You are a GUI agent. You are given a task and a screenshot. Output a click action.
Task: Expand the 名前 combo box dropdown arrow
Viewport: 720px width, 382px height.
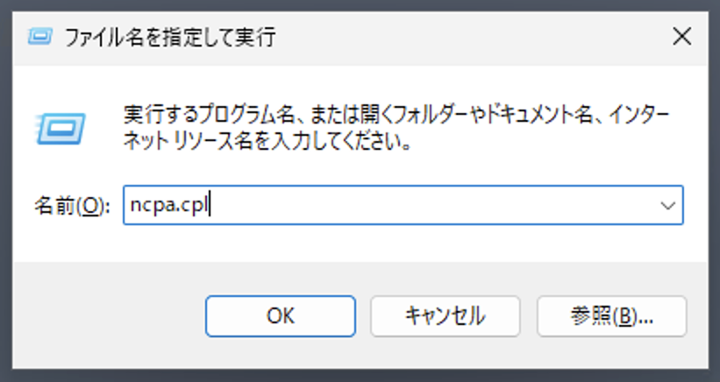coord(667,205)
